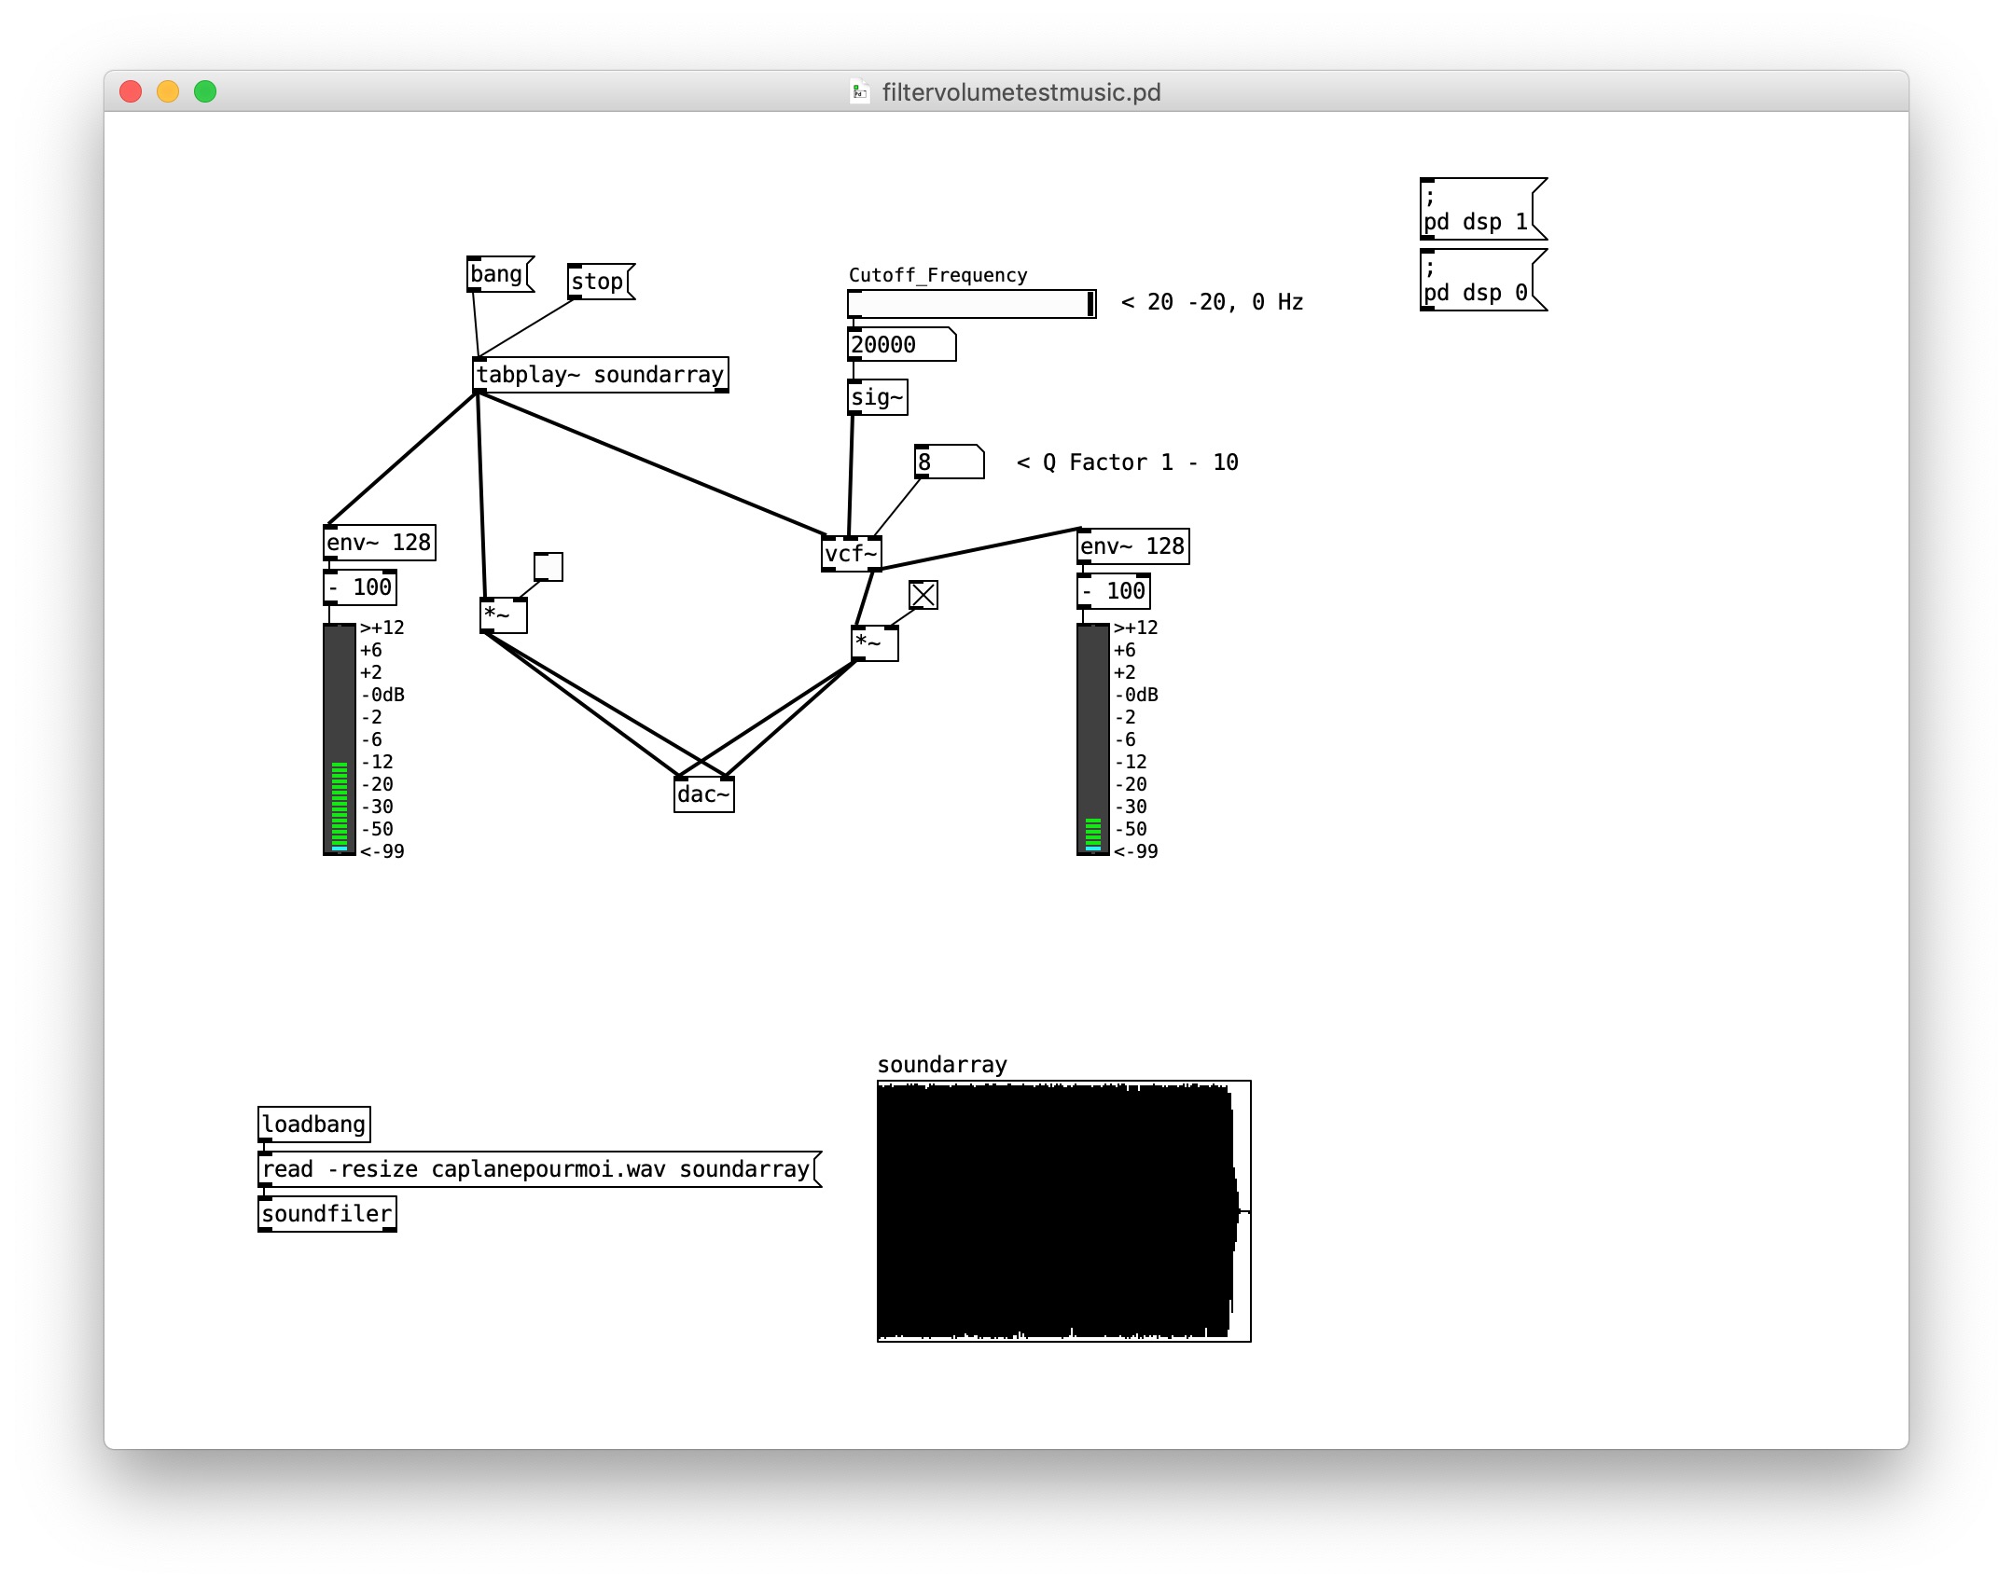Select the left *~ multiply object

(x=504, y=615)
